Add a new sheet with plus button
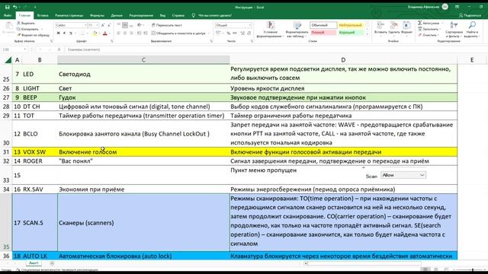The height and width of the screenshot is (274, 488). pos(52,263)
